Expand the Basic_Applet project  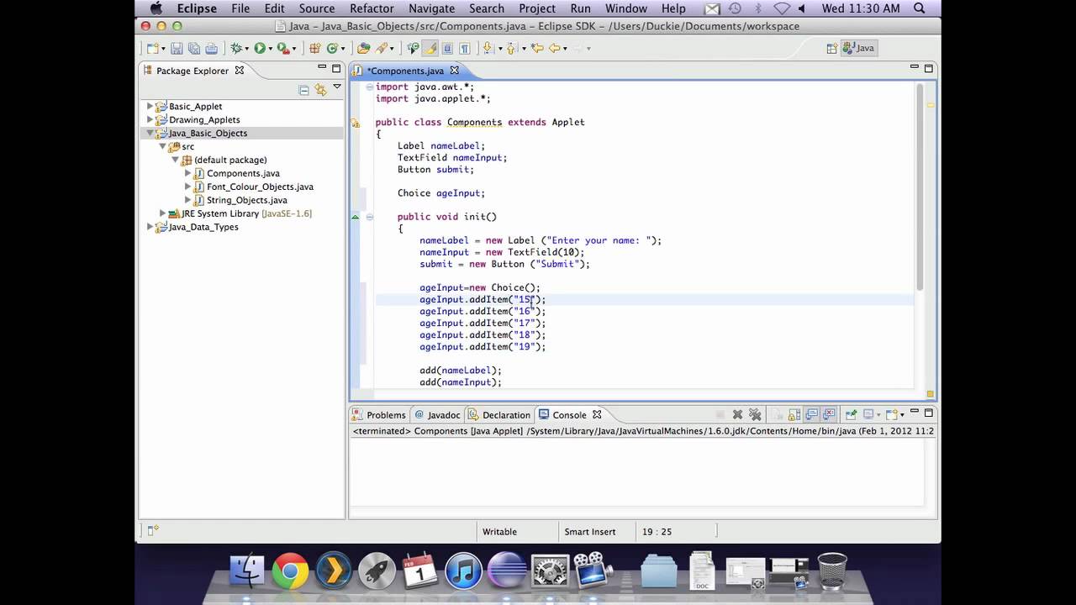(x=150, y=106)
